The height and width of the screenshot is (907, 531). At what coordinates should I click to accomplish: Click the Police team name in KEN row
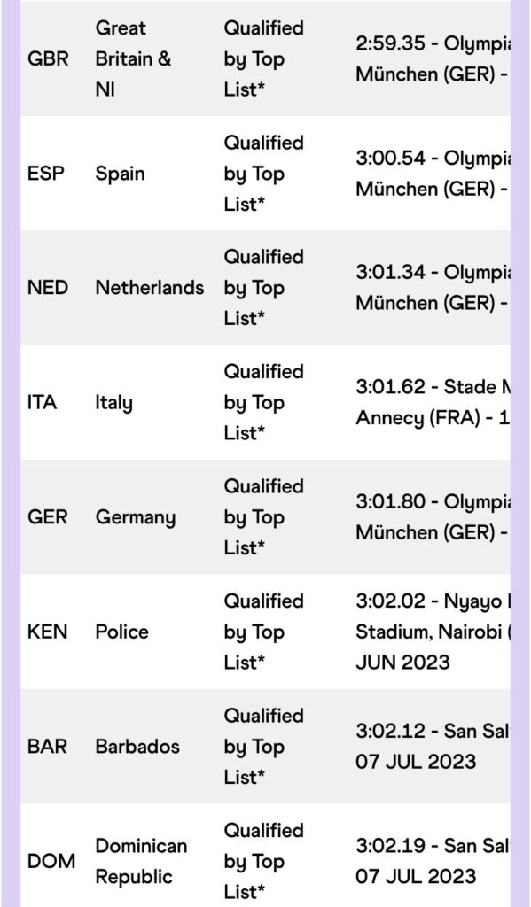tap(121, 632)
